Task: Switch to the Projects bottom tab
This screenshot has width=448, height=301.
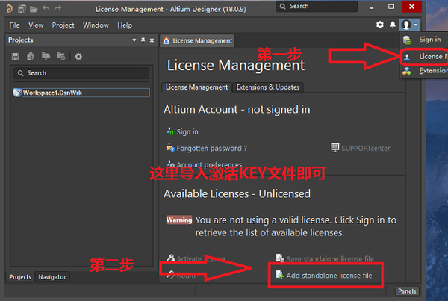Action: click(x=20, y=277)
